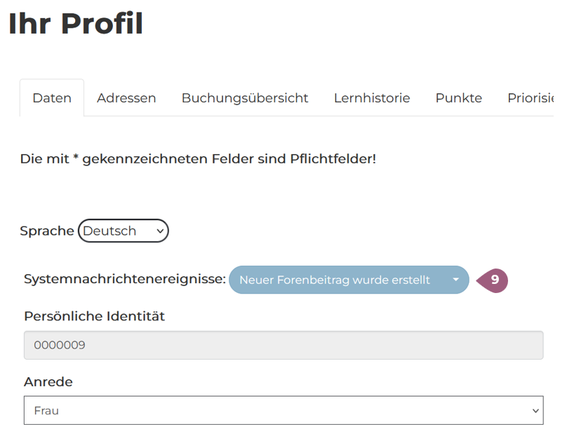Image resolution: width=567 pixels, height=448 pixels.
Task: Select the Daten tab
Action: 52,98
